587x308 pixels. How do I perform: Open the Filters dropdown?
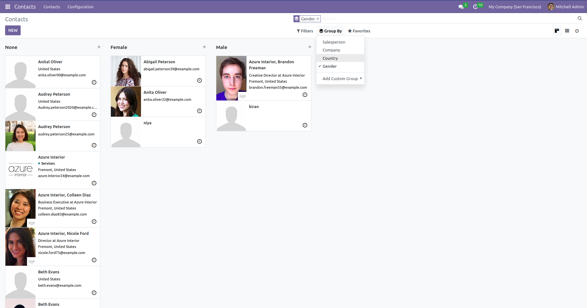(305, 31)
